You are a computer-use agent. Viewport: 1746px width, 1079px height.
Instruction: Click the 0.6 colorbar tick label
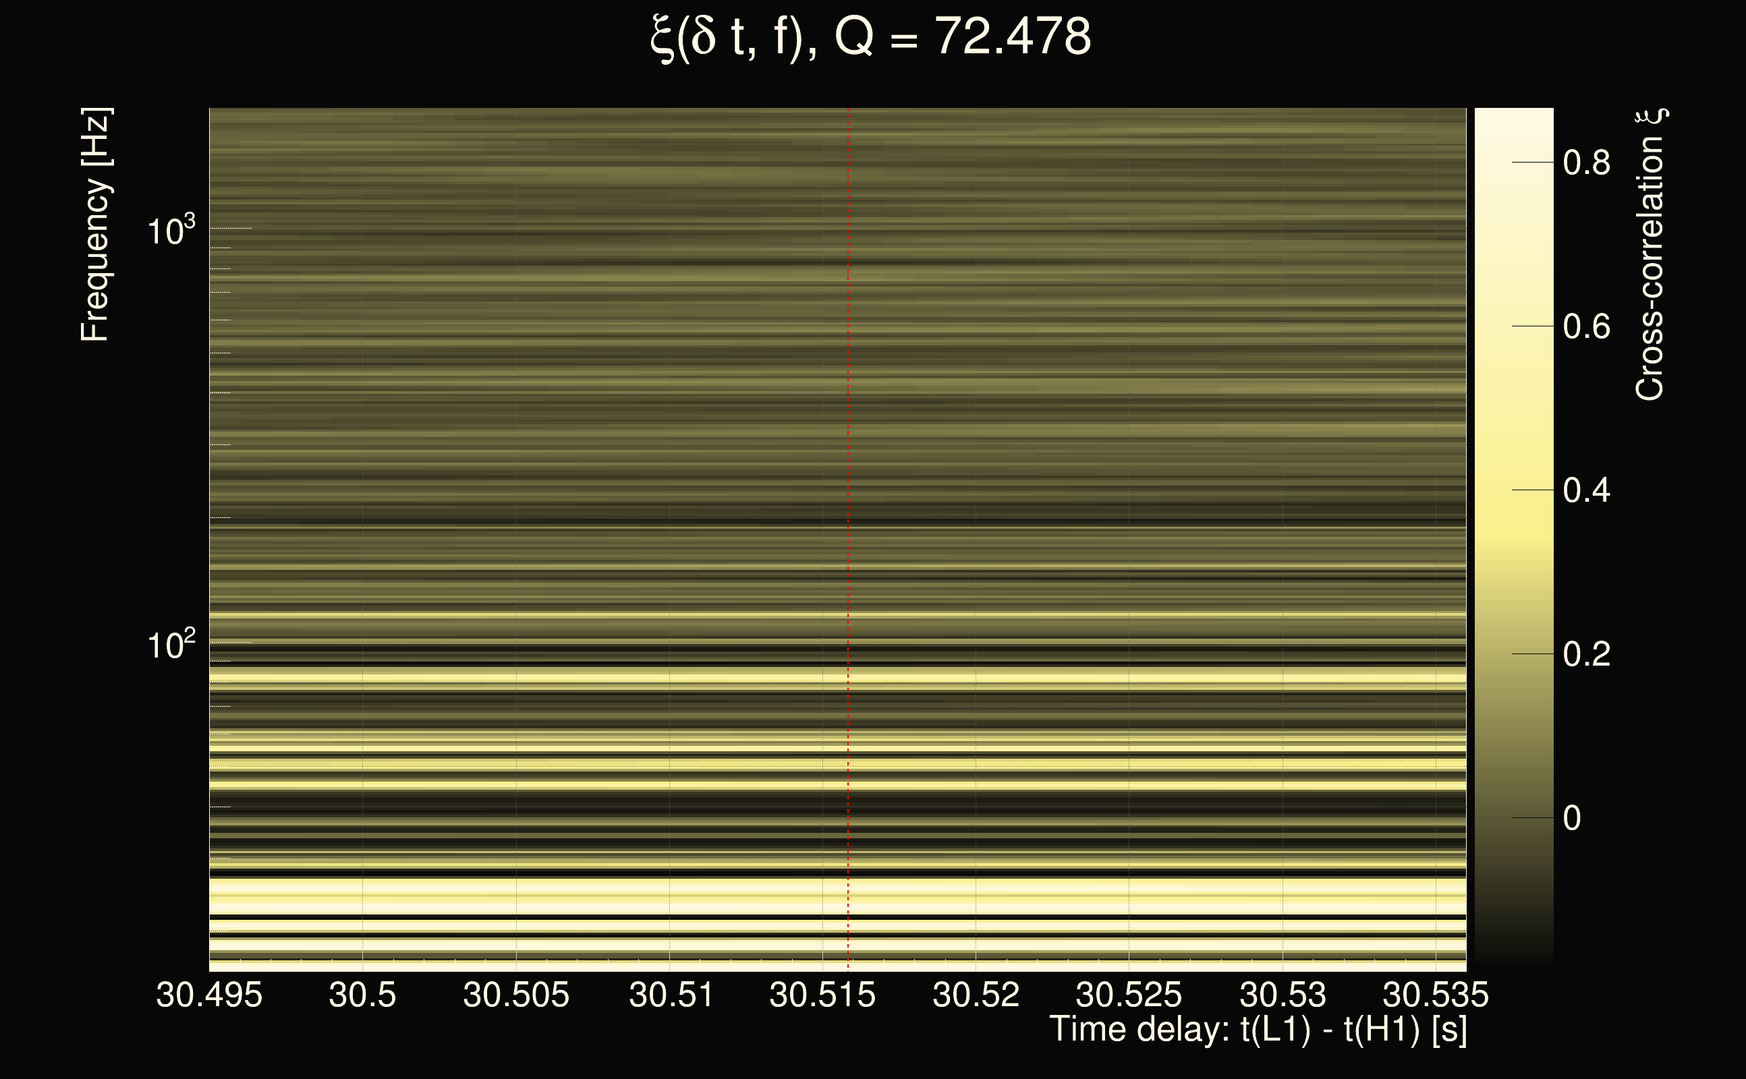click(1586, 327)
